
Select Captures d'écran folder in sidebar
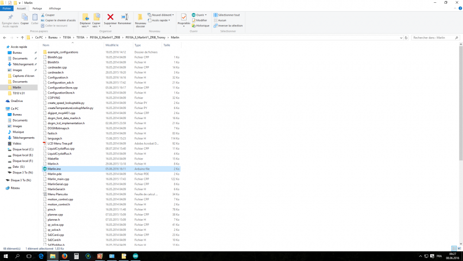click(x=23, y=76)
